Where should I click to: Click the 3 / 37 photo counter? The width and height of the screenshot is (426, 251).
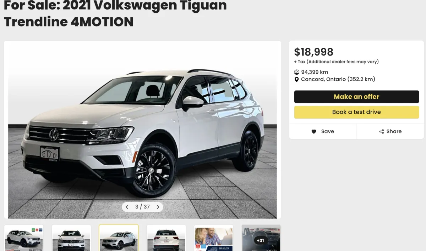(142, 207)
